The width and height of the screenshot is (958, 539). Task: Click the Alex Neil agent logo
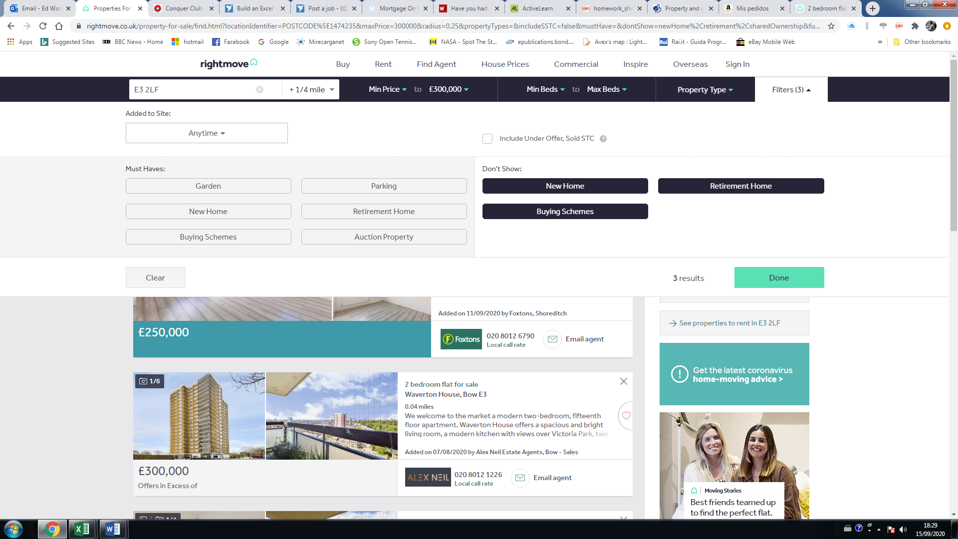point(428,477)
